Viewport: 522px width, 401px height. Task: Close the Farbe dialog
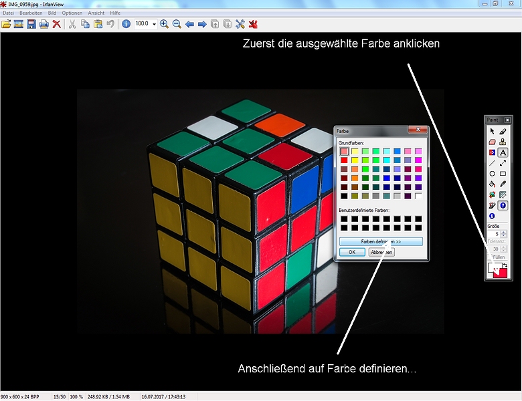418,130
